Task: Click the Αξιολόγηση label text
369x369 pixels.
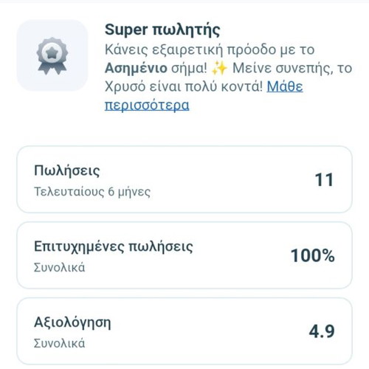Action: (72, 323)
